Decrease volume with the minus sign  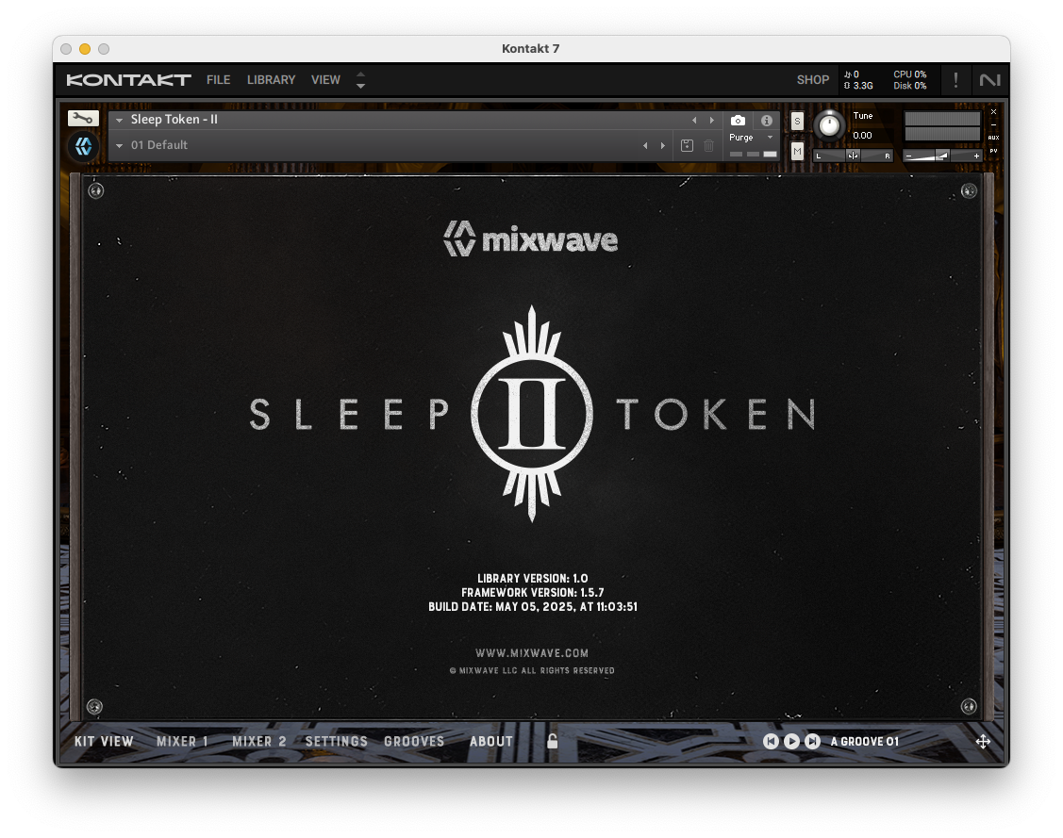[x=909, y=156]
